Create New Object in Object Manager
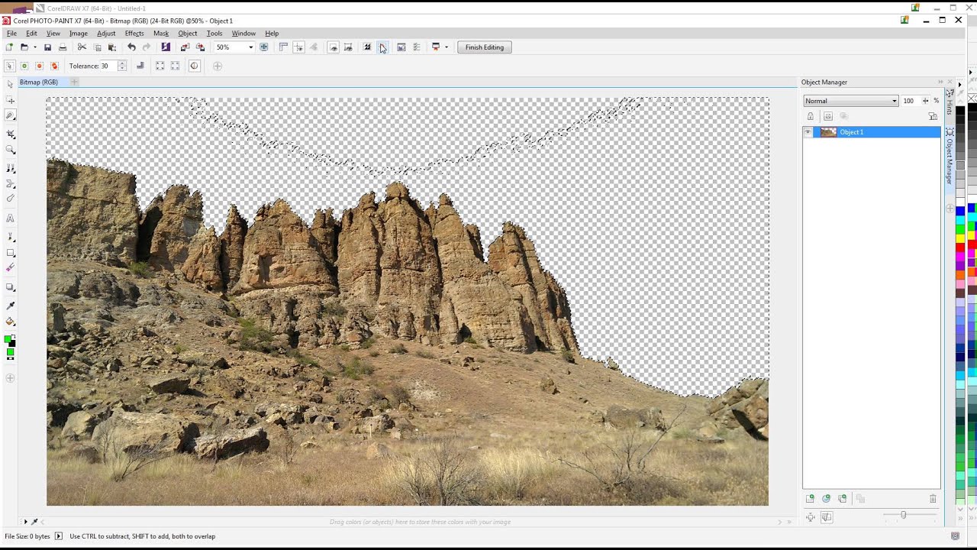Viewport: 977px width, 550px height. pyautogui.click(x=811, y=499)
